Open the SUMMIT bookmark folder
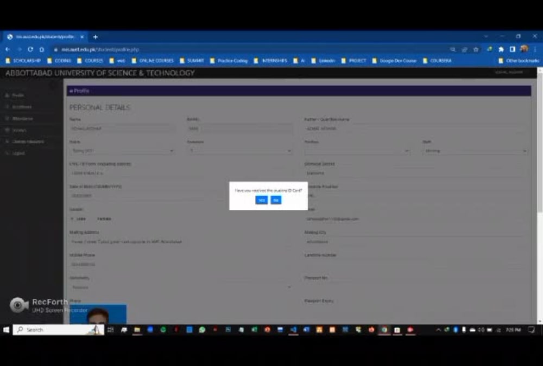This screenshot has width=543, height=366. 192,61
